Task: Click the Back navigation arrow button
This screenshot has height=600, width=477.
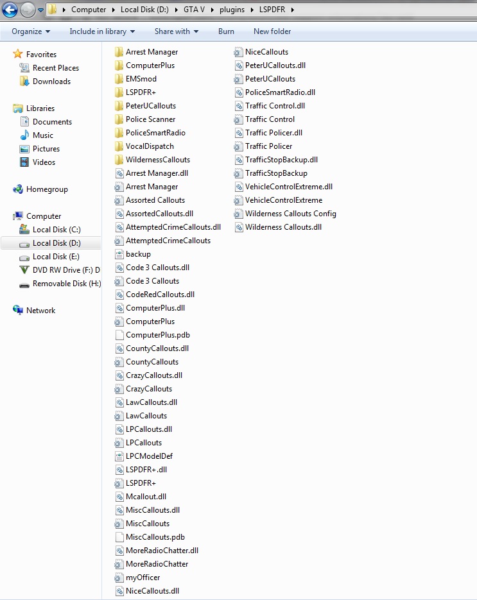Action: point(10,10)
